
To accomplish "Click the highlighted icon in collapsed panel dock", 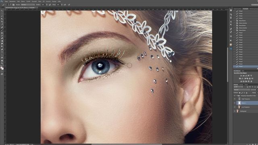I will pyautogui.click(x=231, y=49).
